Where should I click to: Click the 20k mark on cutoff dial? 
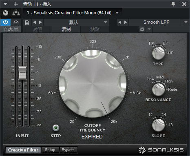tap(114, 121)
